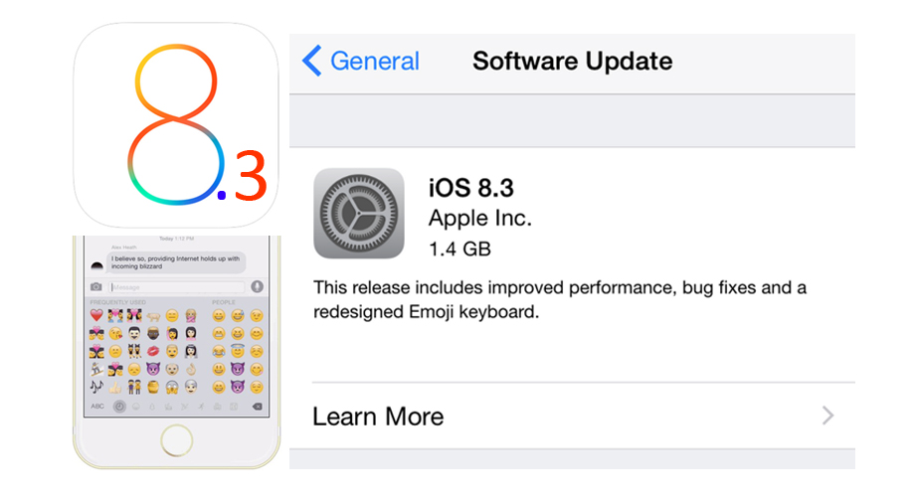The height and width of the screenshot is (499, 914).
Task: Select the red heart emoji
Action: [97, 316]
